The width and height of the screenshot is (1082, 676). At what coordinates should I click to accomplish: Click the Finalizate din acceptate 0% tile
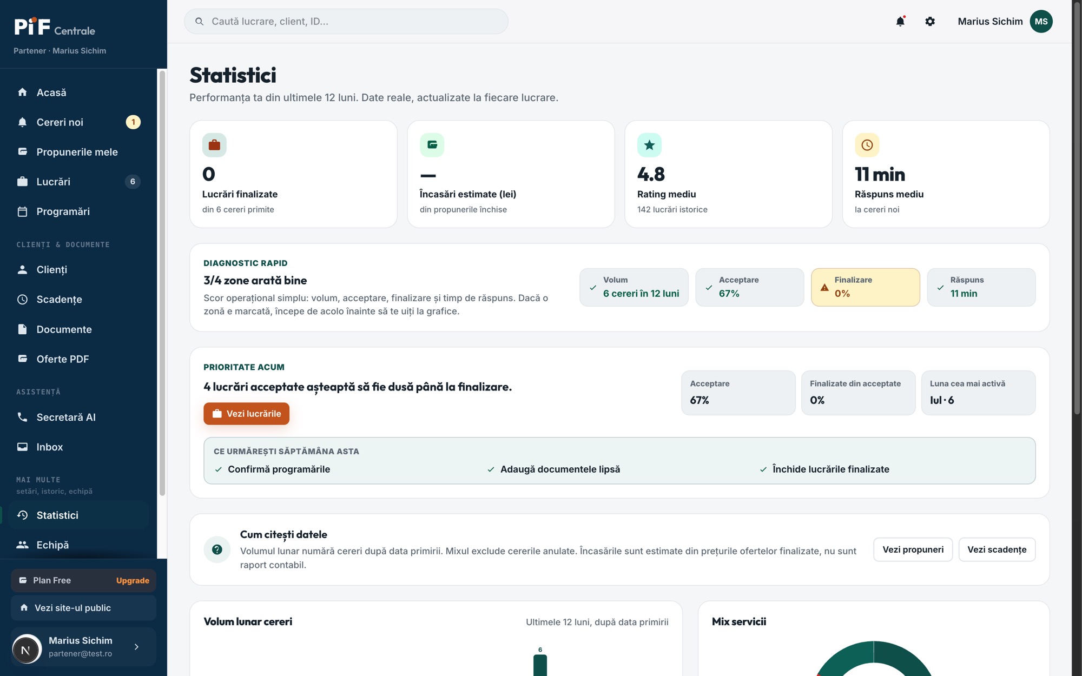(858, 393)
